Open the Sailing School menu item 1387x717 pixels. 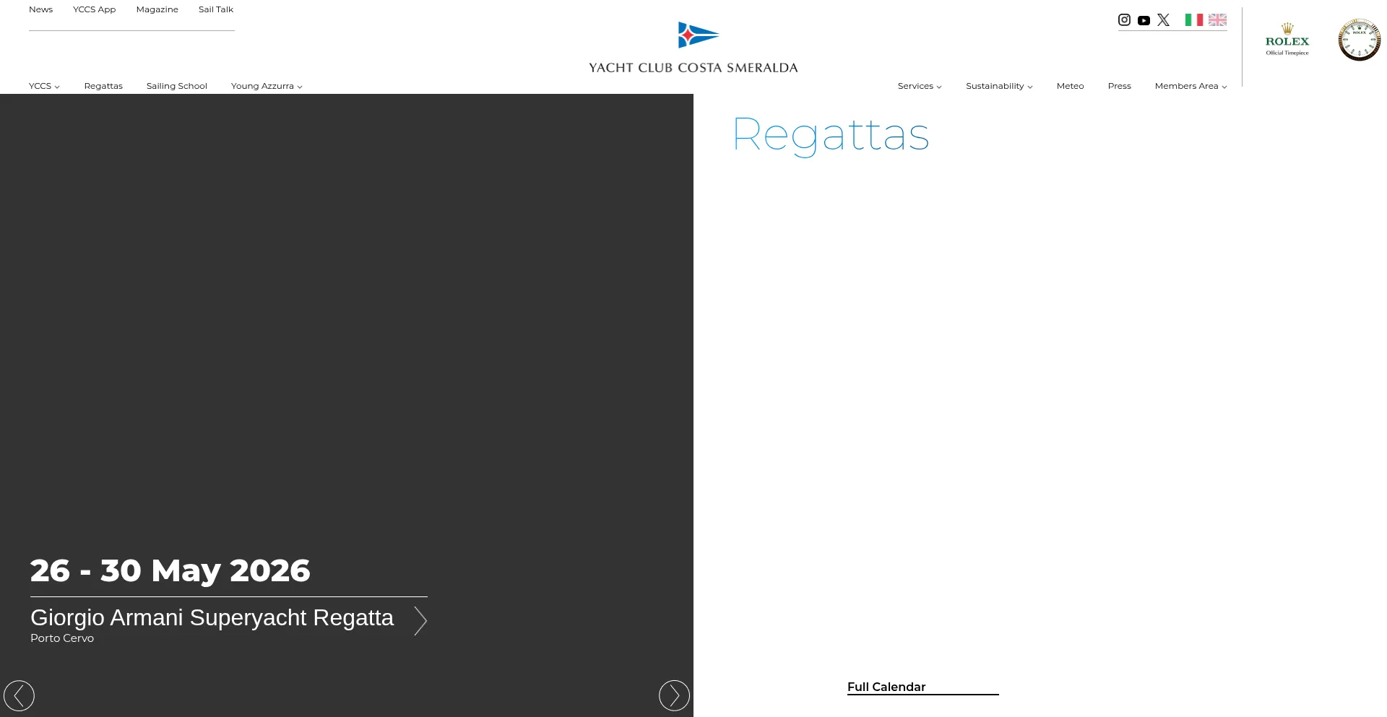pyautogui.click(x=177, y=86)
